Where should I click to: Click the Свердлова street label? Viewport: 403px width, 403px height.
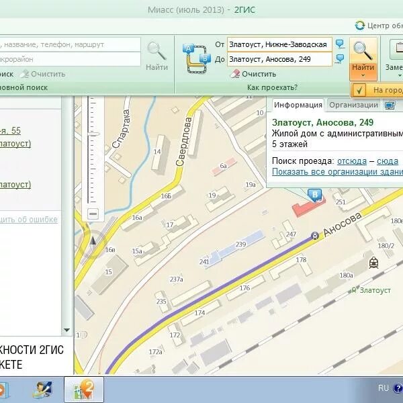pyautogui.click(x=183, y=141)
